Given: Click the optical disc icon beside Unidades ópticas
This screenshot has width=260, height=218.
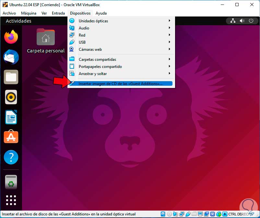Looking at the screenshot, I should point(72,21).
